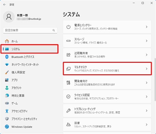The width and height of the screenshot is (156, 134).
Task: Click the トラブルシューティング wrench icon
Action: coord(68,111)
